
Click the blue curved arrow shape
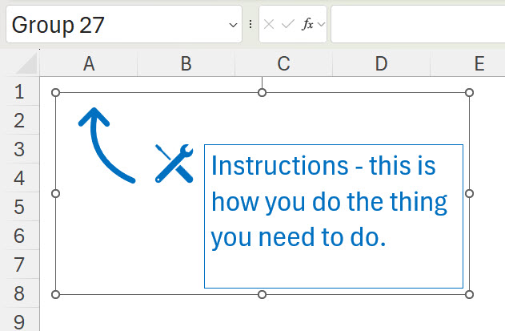102,146
